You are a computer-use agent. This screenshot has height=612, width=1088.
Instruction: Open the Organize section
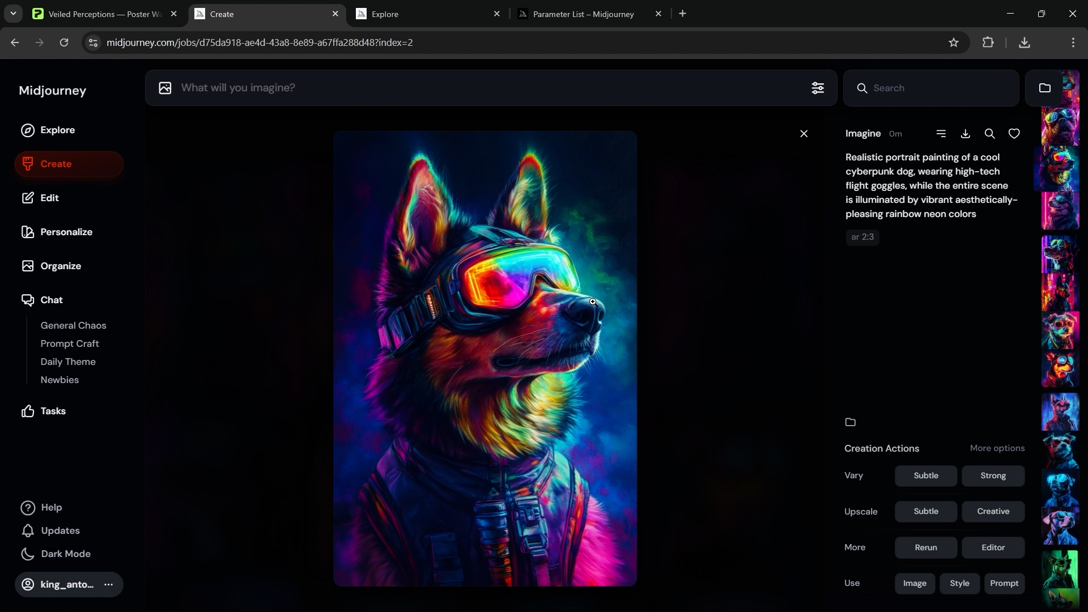point(60,266)
